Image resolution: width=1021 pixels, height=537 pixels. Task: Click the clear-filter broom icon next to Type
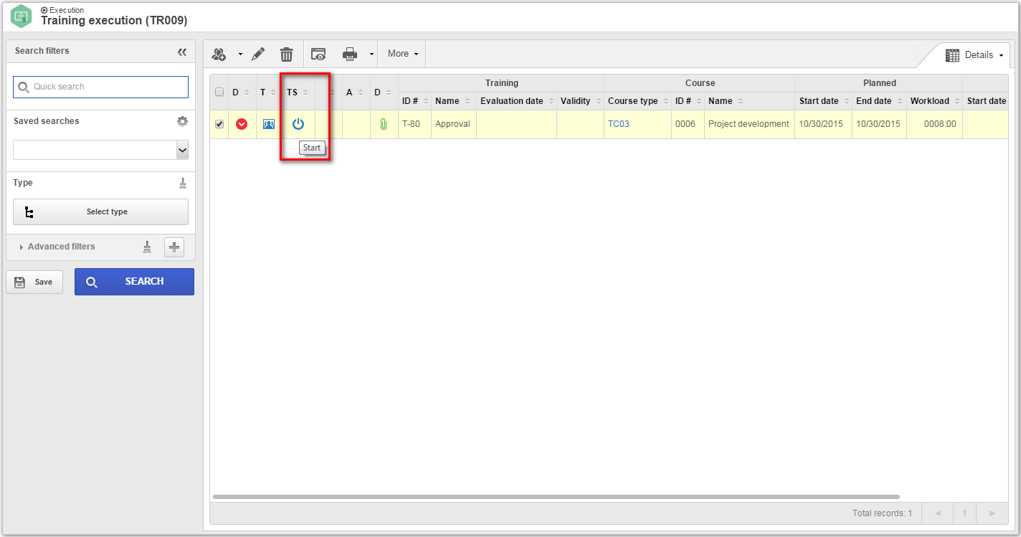click(183, 183)
